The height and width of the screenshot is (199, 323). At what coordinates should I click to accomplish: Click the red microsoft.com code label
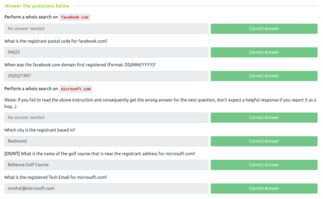pos(76,89)
